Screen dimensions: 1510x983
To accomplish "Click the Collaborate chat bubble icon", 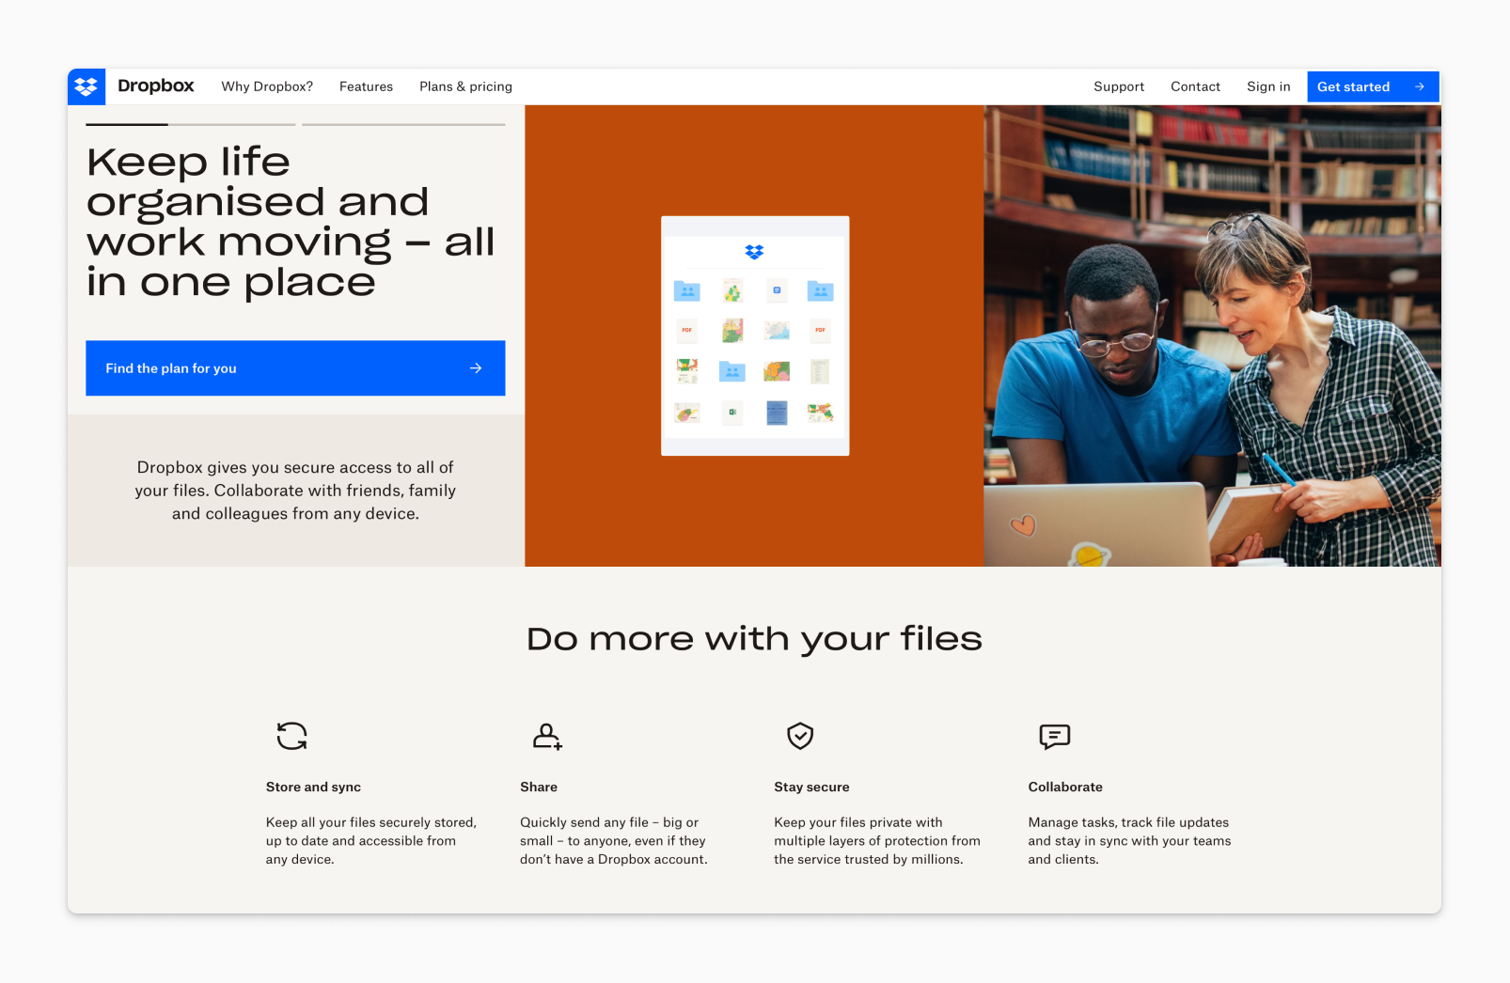I will click(x=1054, y=736).
